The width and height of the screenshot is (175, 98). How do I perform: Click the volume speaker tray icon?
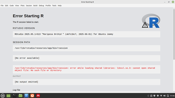164,96
